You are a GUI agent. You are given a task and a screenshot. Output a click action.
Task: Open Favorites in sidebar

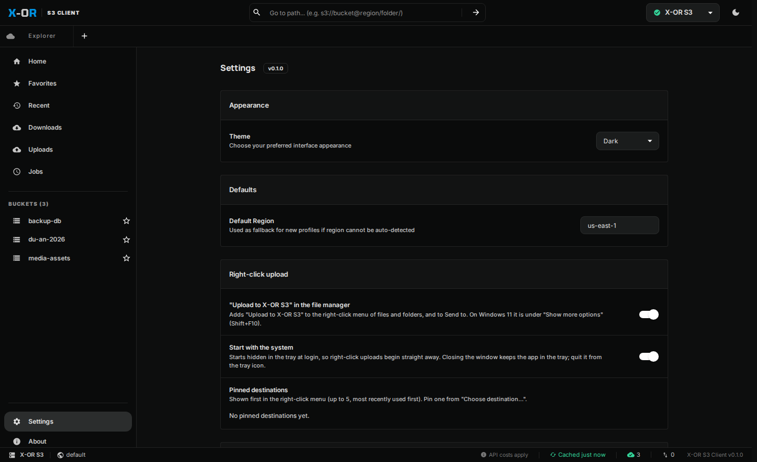click(68, 83)
